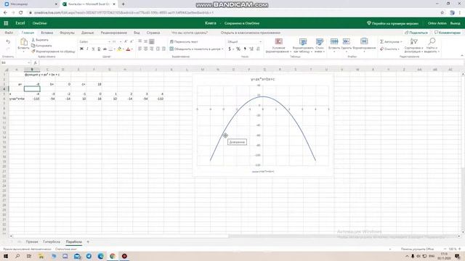Switch to the Прямая sheet tab
This screenshot has height=261, width=465.
click(32, 241)
